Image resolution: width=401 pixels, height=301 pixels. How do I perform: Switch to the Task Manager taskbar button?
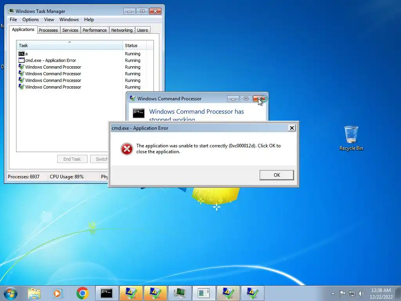click(179, 293)
